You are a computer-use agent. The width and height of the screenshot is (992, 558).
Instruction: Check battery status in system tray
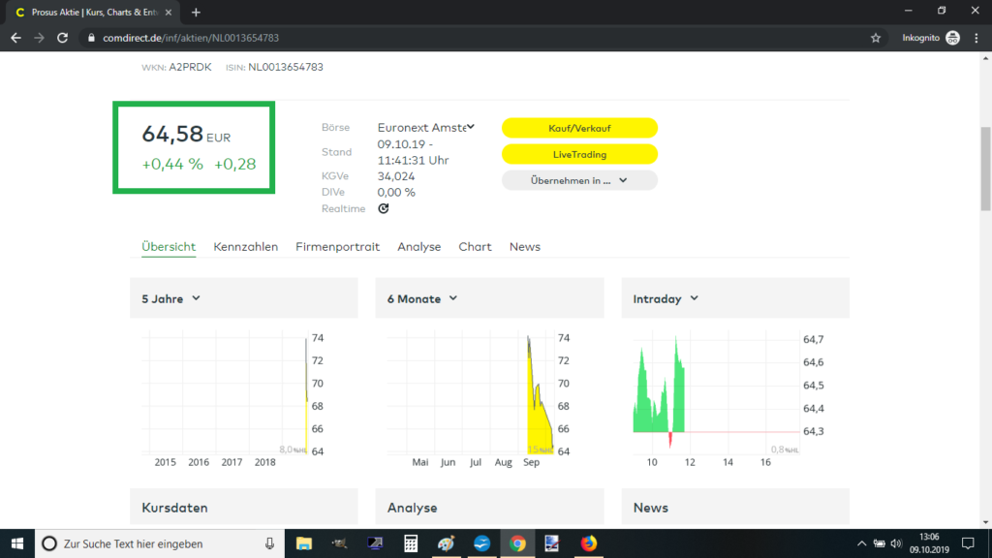click(879, 543)
